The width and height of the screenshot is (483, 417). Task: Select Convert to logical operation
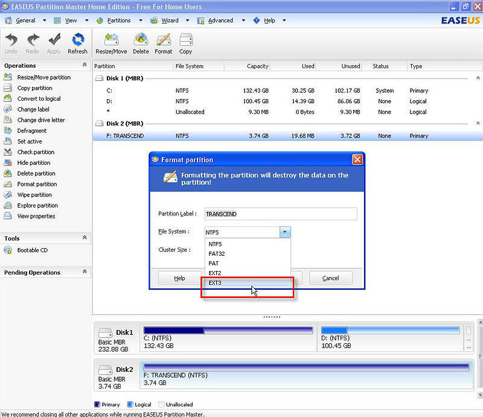33,98
